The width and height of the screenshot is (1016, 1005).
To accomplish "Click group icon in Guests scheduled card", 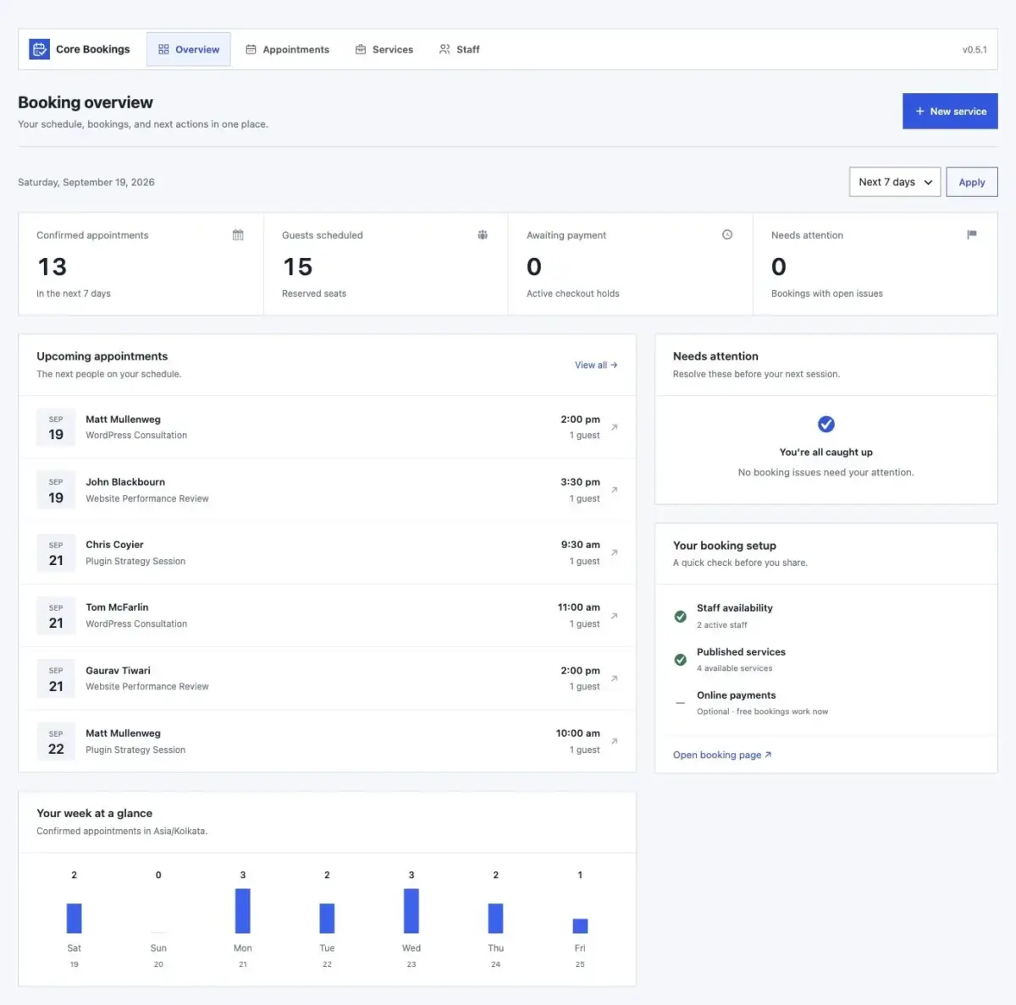I will (x=483, y=235).
